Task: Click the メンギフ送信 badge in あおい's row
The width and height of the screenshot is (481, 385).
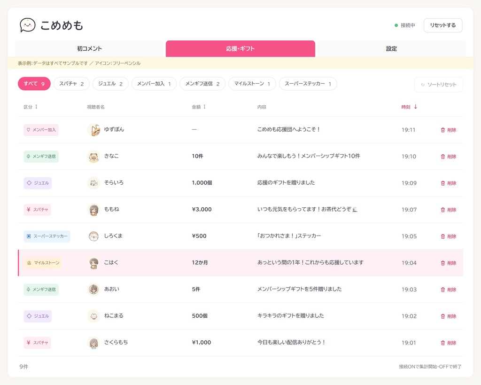Action: click(x=41, y=290)
